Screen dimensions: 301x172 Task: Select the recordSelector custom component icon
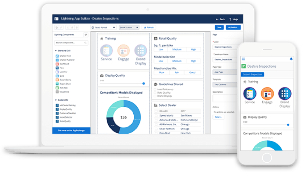(57, 117)
